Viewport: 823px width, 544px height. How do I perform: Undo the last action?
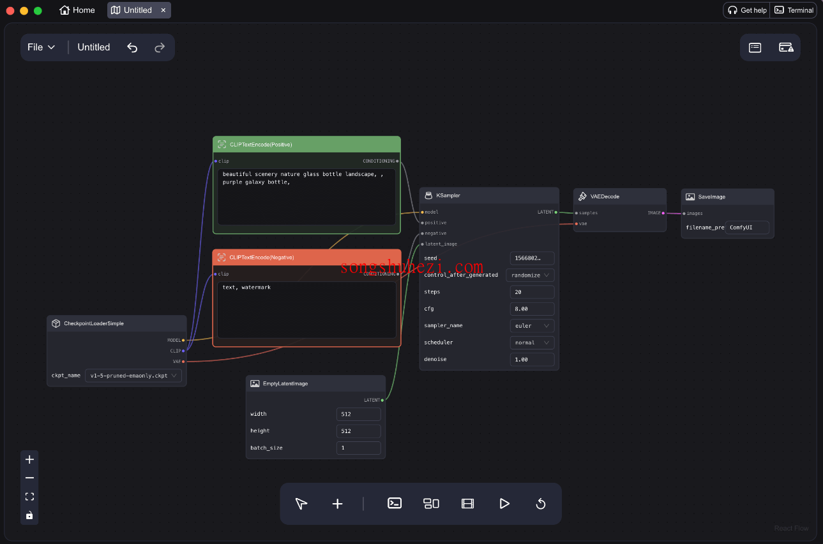point(132,47)
